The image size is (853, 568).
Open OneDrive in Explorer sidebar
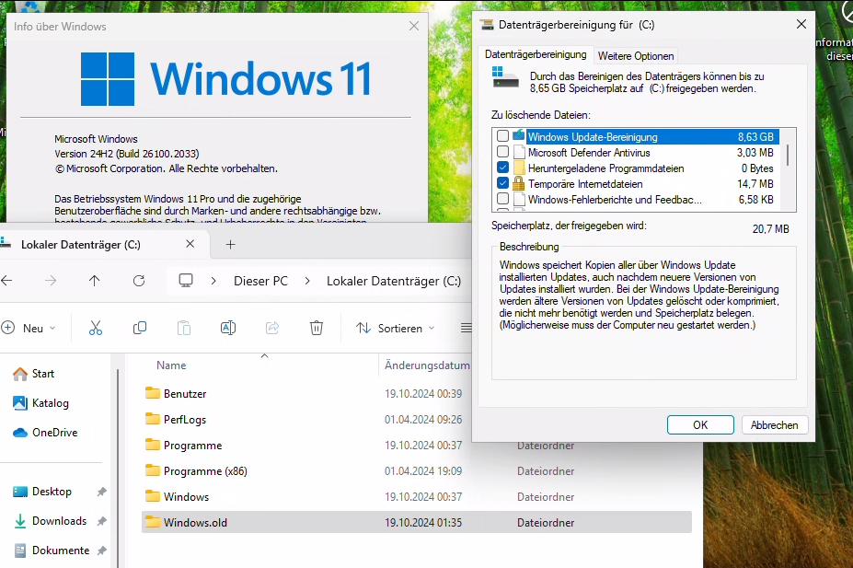[45, 433]
